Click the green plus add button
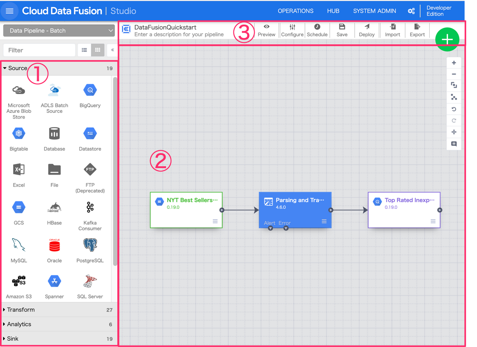Screen dimensions: 477x347 coord(447,39)
